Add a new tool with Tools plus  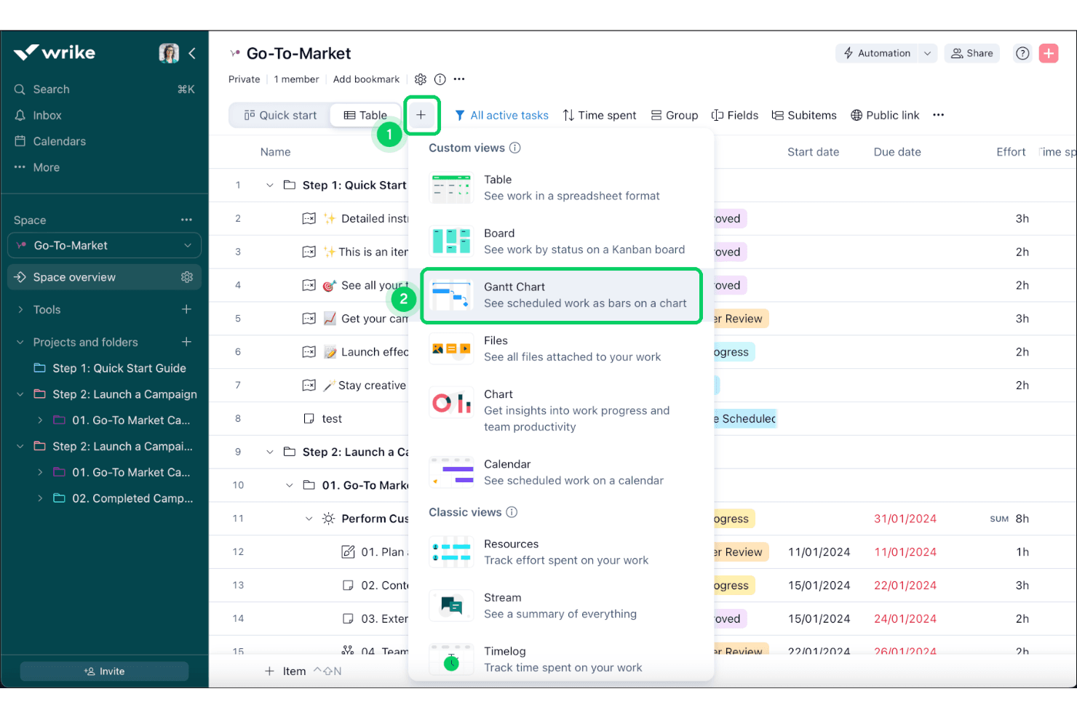186,309
